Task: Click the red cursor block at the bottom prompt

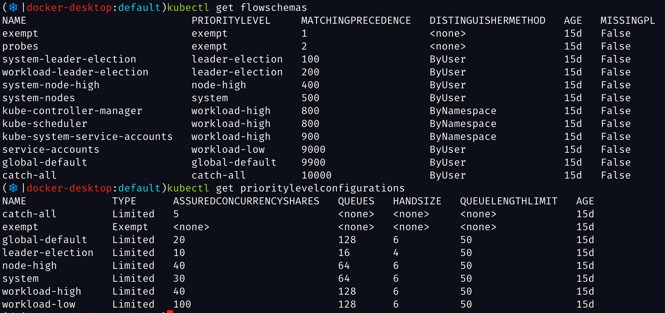Action: coord(170,311)
